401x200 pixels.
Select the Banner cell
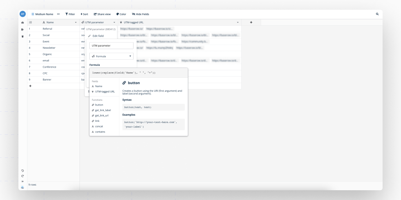[60, 80]
